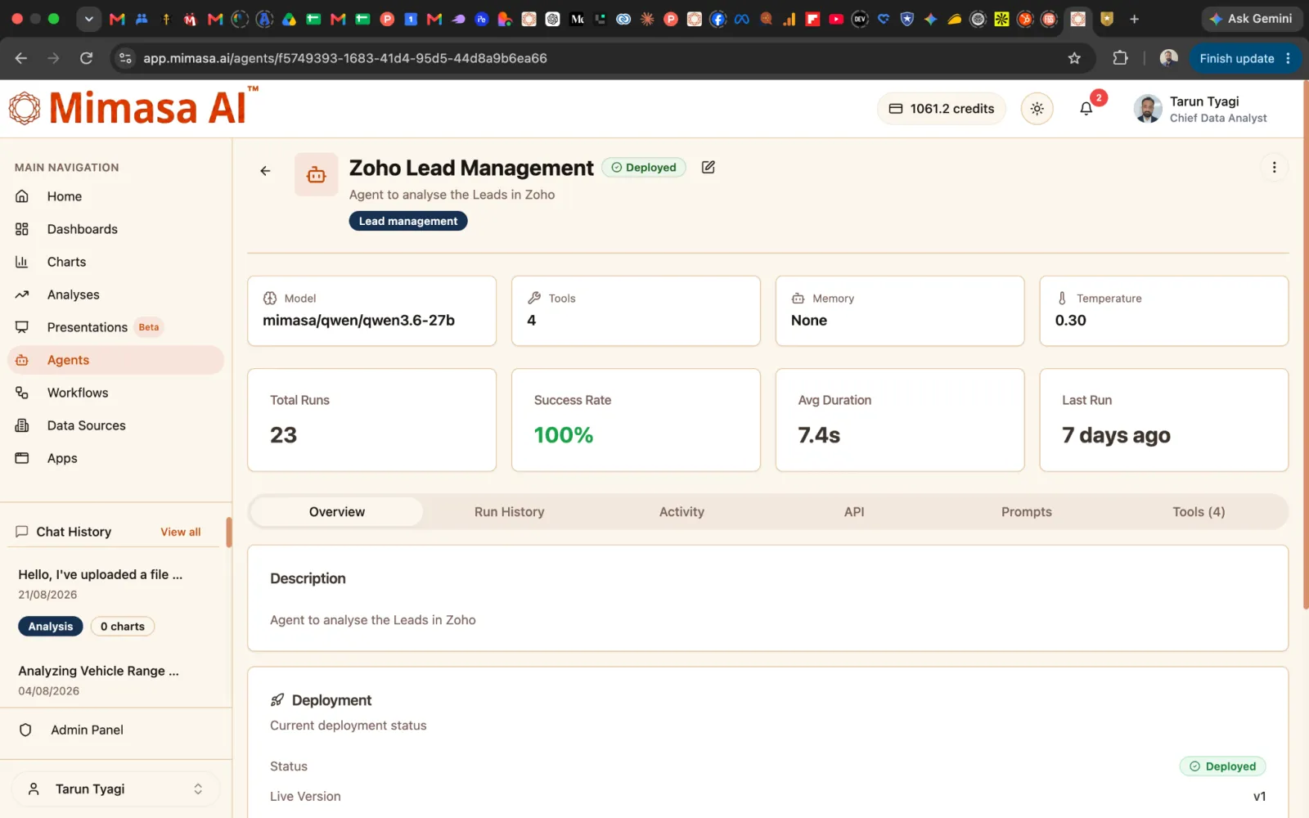
Task: Click the 1061.2 credits badge
Action: pos(942,109)
